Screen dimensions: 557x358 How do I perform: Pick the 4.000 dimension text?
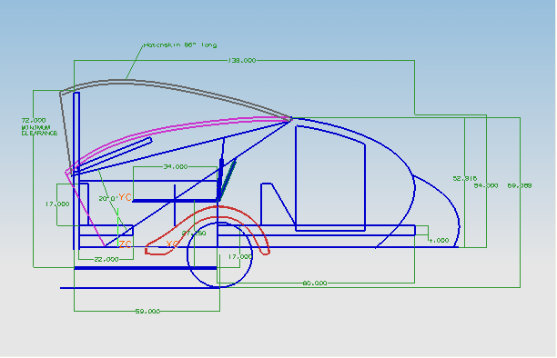tap(439, 240)
